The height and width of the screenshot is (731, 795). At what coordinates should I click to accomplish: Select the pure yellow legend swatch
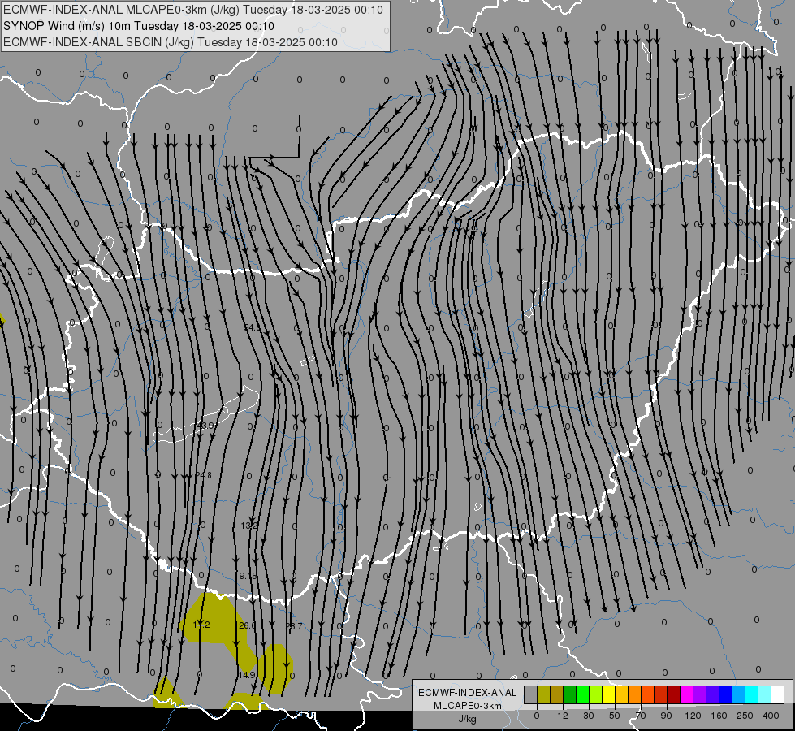click(609, 694)
